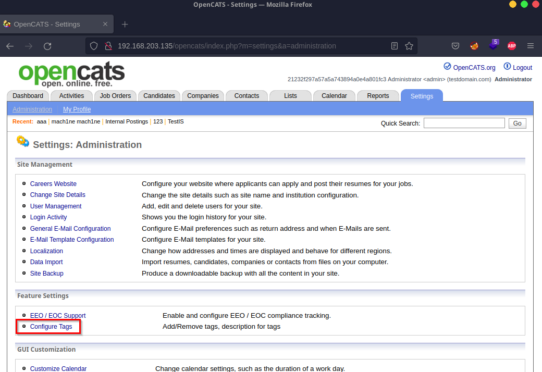
Task: Go to My Profile link
Action: click(77, 109)
